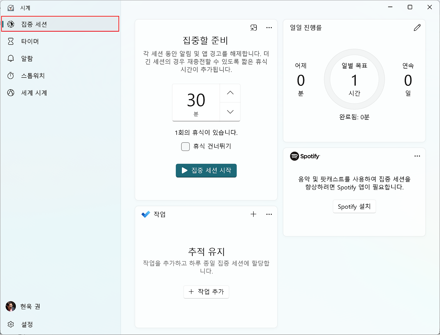Open 설정 at the bottom of the sidebar
This screenshot has height=335, width=440.
pos(21,324)
